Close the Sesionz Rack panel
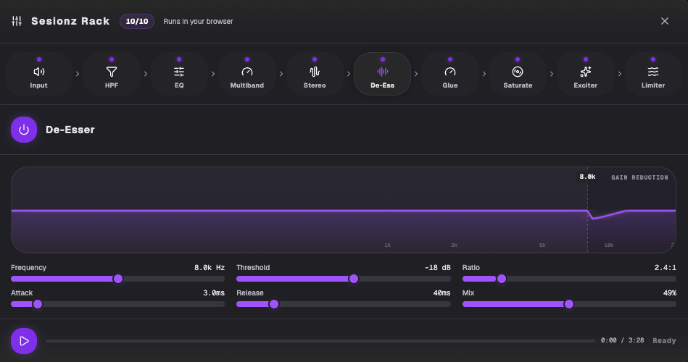Image resolution: width=688 pixels, height=362 pixels. (665, 21)
